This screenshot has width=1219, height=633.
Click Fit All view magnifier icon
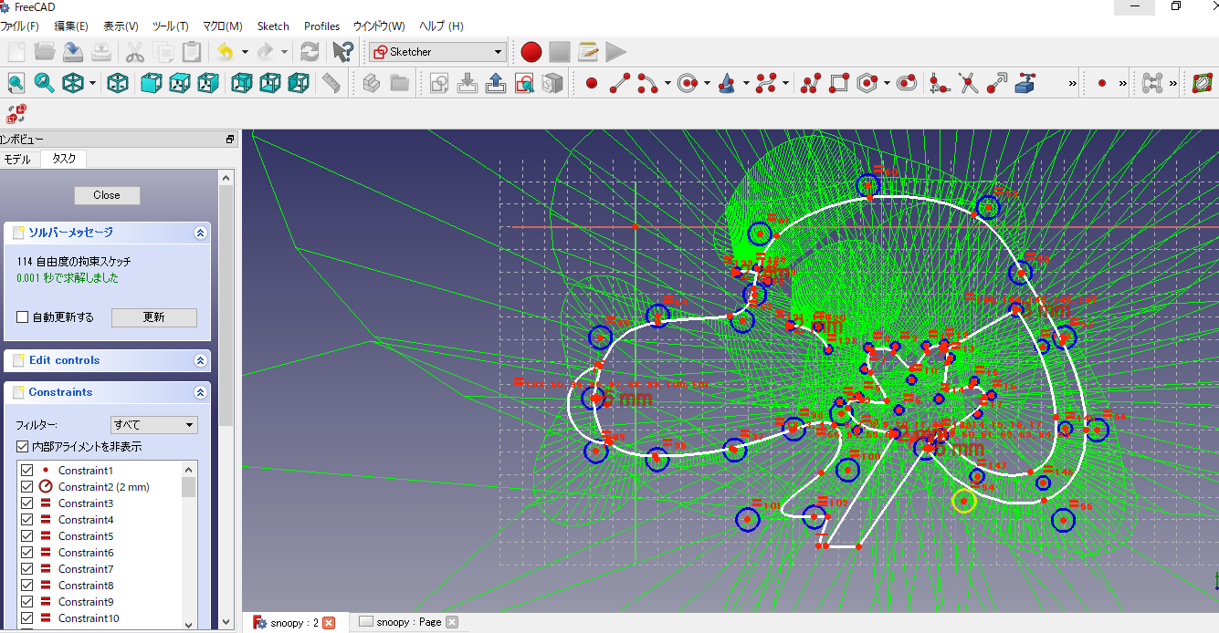(x=16, y=84)
